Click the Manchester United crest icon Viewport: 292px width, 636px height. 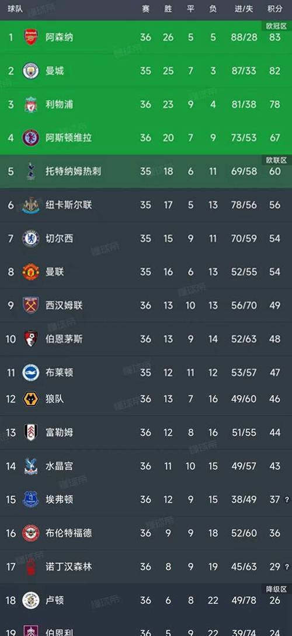31,271
